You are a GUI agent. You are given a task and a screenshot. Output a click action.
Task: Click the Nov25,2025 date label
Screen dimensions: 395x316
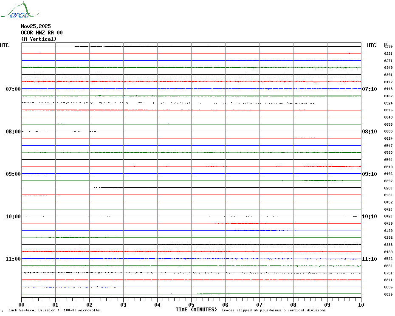[x=36, y=26]
